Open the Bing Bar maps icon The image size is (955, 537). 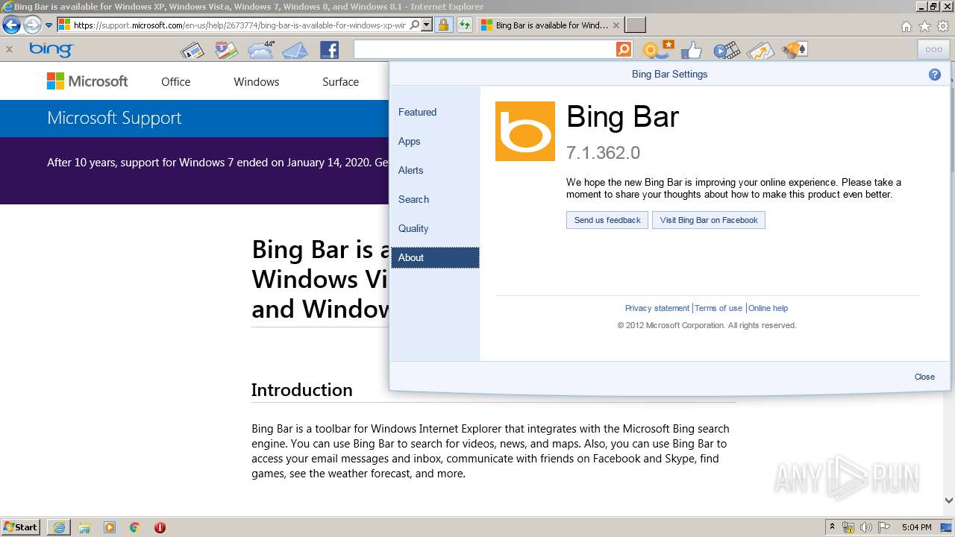[226, 50]
